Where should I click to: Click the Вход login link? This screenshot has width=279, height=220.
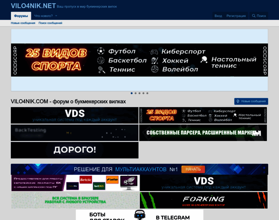pos(218,16)
